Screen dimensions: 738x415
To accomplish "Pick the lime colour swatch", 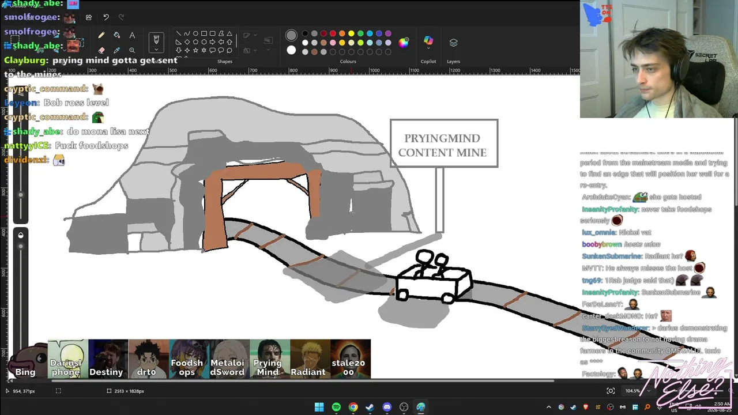I will tap(360, 43).
